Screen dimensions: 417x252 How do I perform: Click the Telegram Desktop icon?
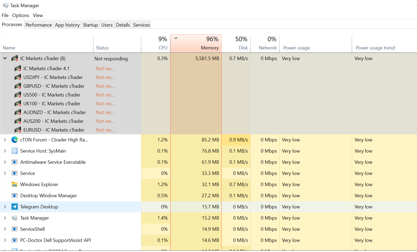pos(15,207)
